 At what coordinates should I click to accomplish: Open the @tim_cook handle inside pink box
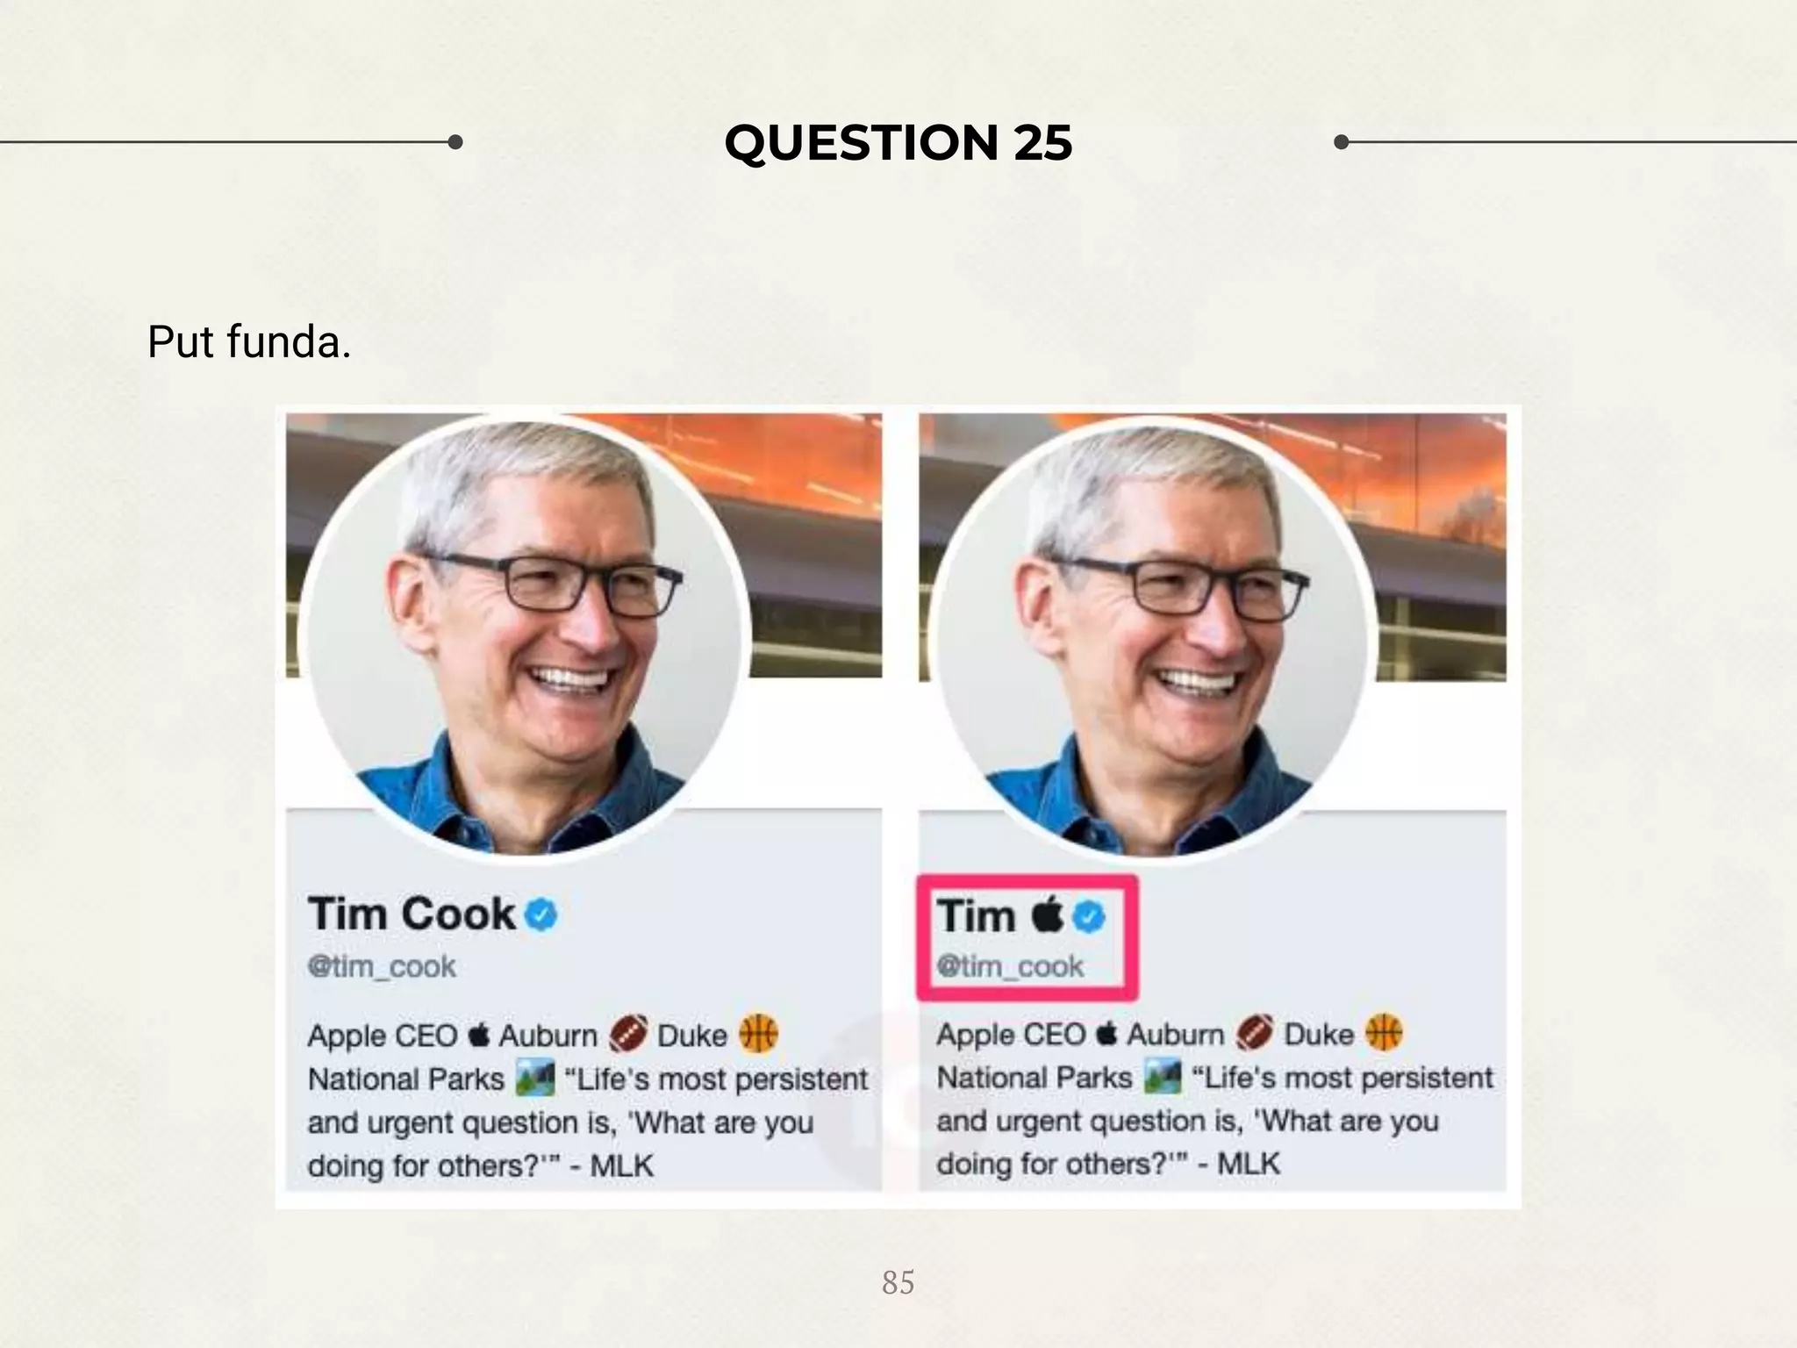[x=1010, y=966]
